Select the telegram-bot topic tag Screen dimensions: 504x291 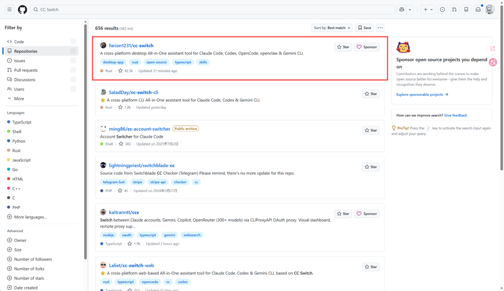114,182
